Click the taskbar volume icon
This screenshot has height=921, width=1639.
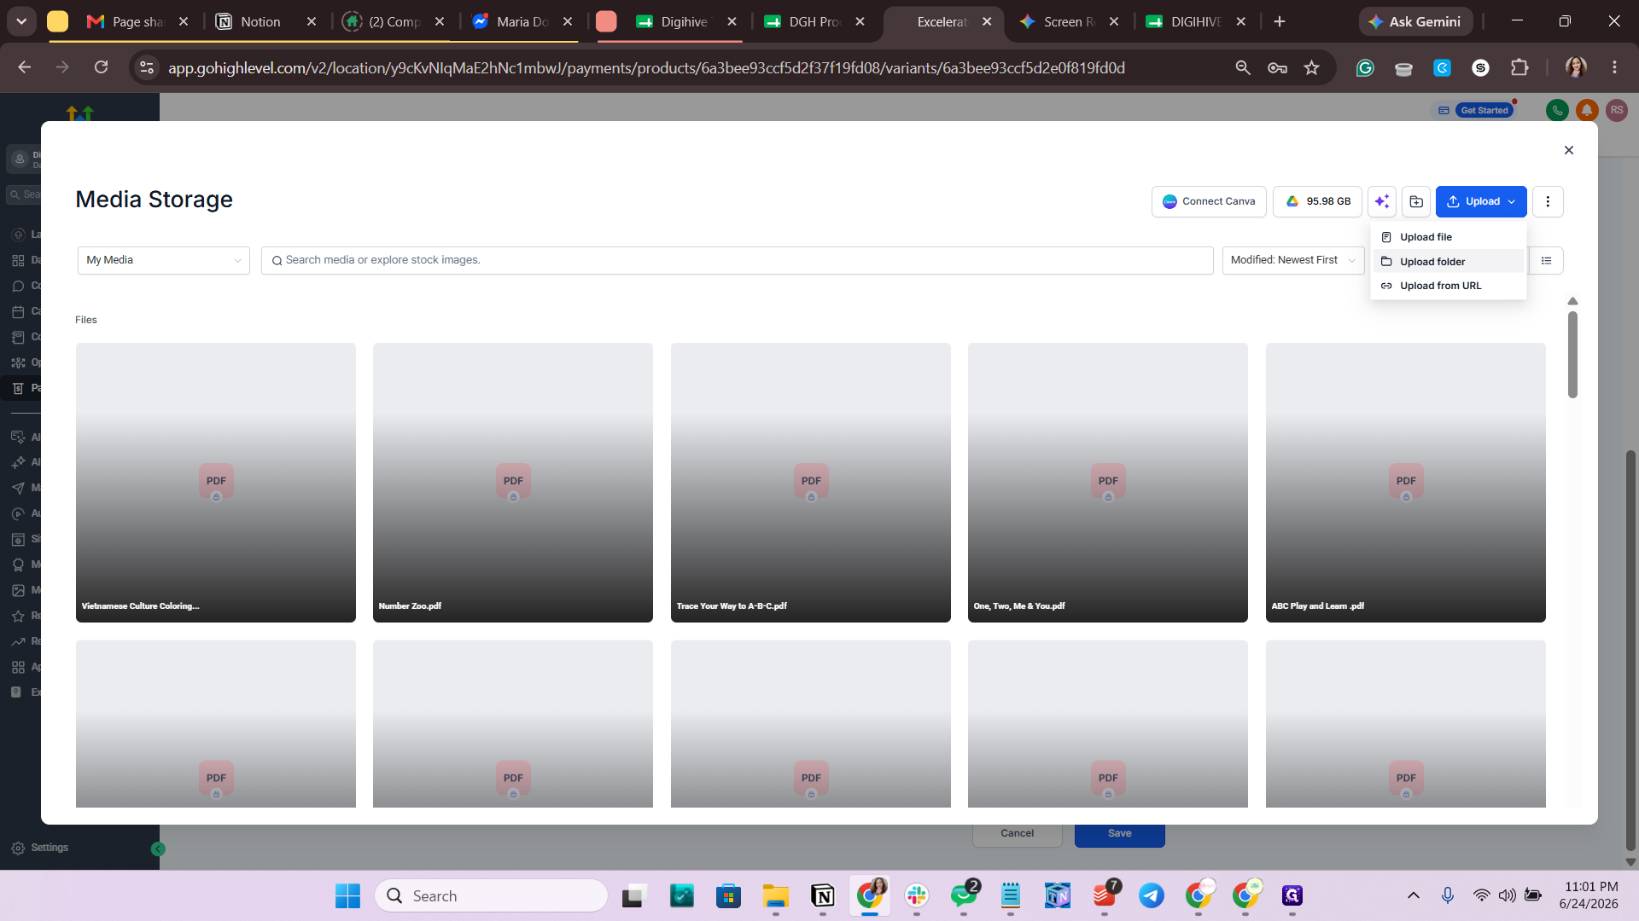[1508, 896]
